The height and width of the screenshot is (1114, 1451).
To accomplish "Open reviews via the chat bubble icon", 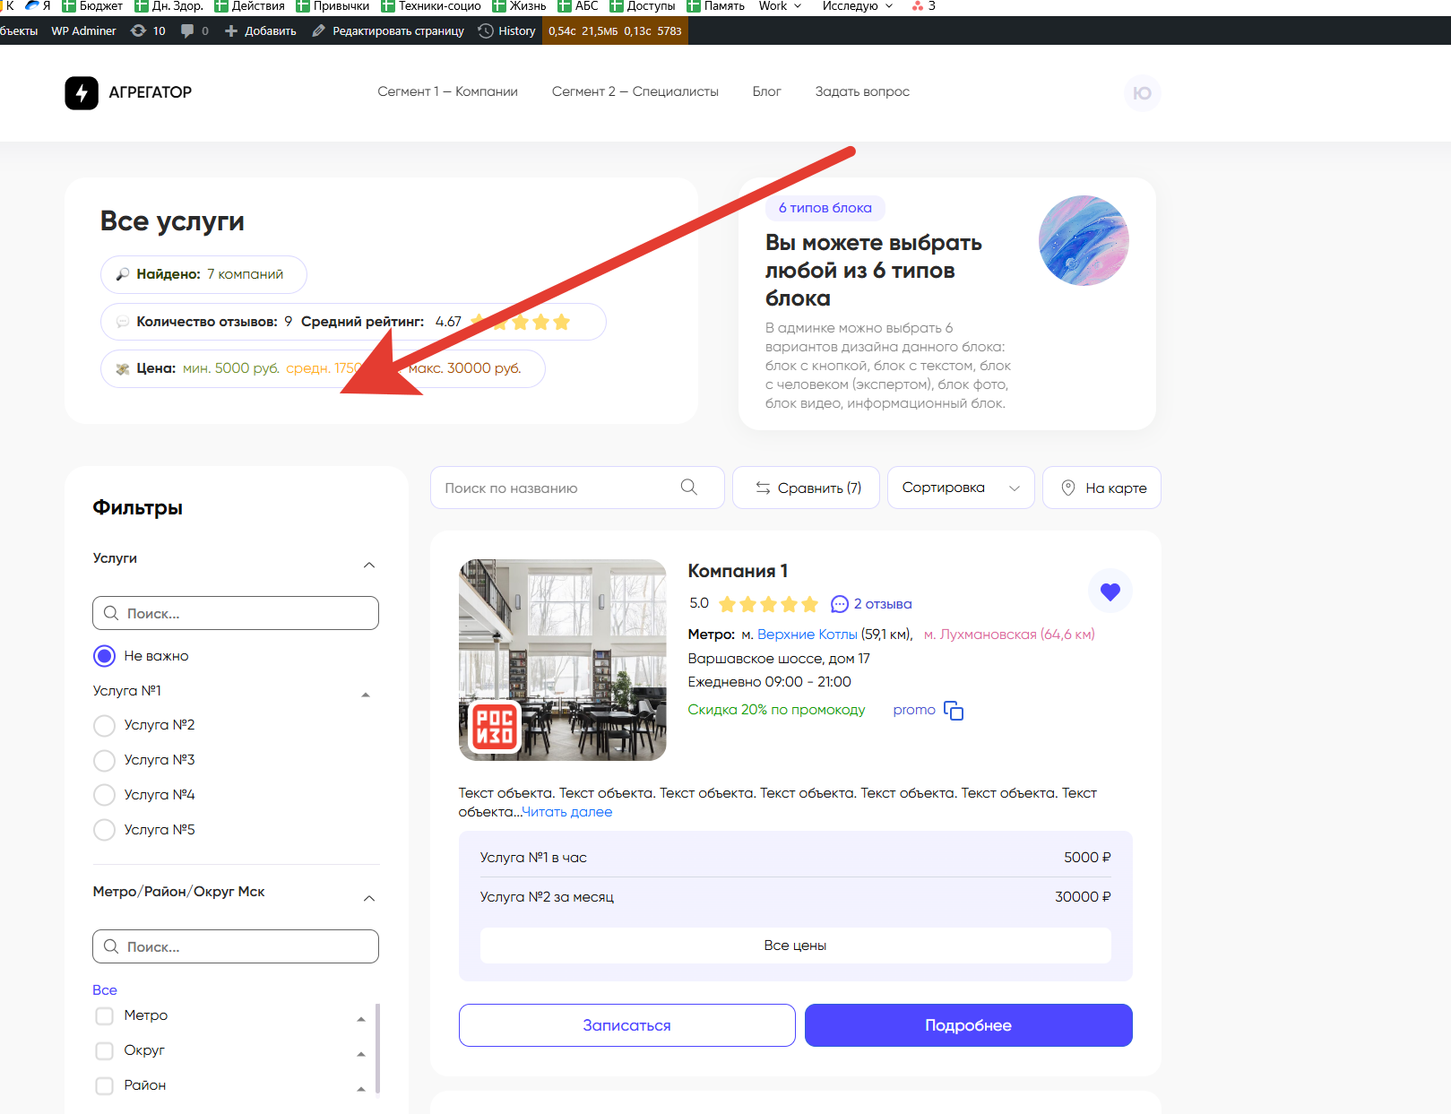I will point(839,604).
